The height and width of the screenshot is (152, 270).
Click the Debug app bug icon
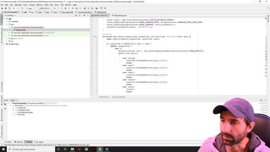(66, 8)
